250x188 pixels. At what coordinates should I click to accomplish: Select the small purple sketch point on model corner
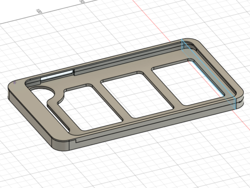[14, 83]
